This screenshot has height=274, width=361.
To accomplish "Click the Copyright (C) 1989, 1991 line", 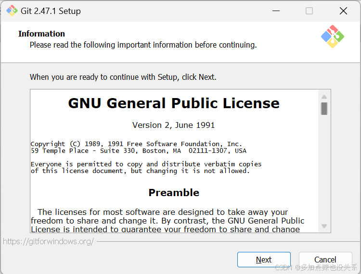I will coord(136,144).
